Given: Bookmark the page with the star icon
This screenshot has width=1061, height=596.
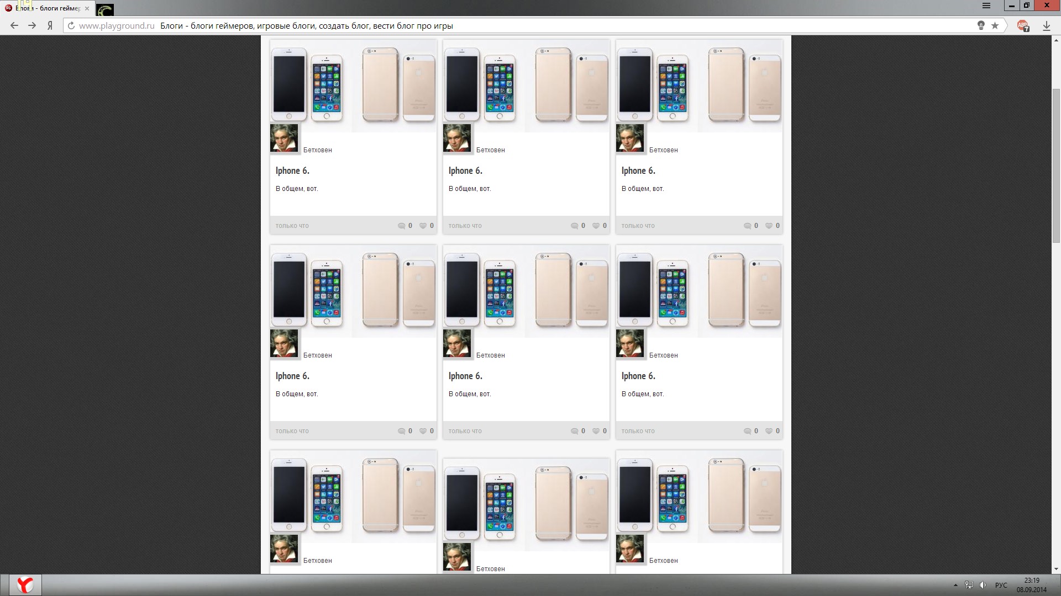Looking at the screenshot, I should pos(995,25).
